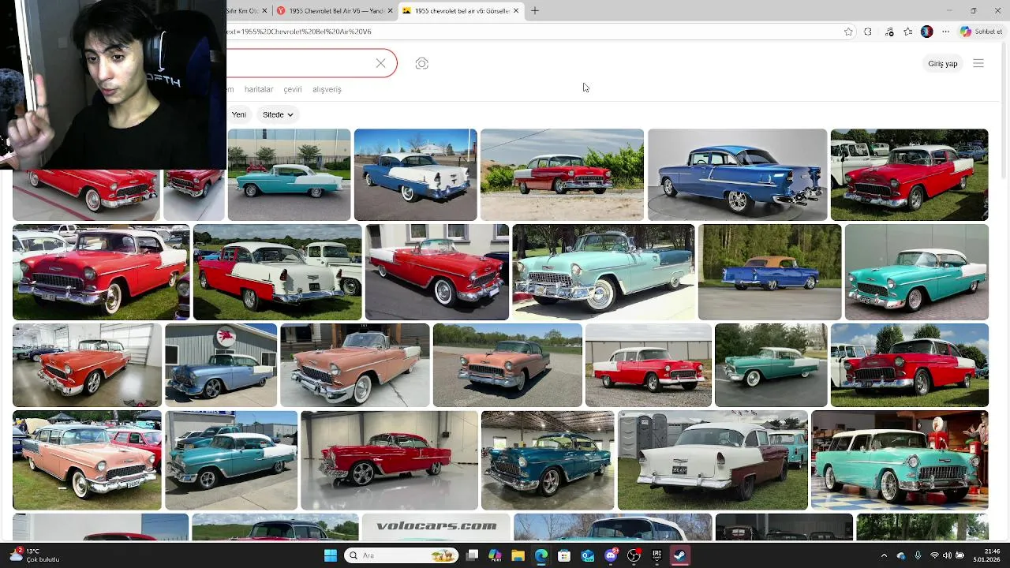Open OBS Studio from the taskbar

634,555
